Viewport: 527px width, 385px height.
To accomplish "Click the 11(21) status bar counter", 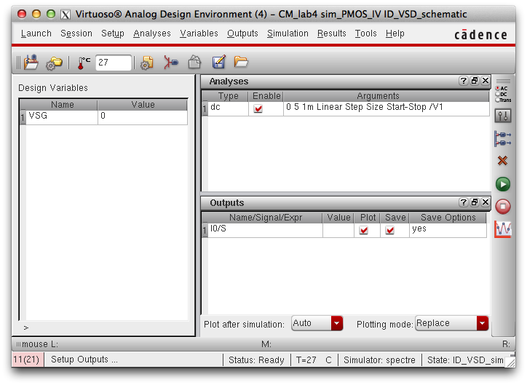I will click(x=26, y=360).
